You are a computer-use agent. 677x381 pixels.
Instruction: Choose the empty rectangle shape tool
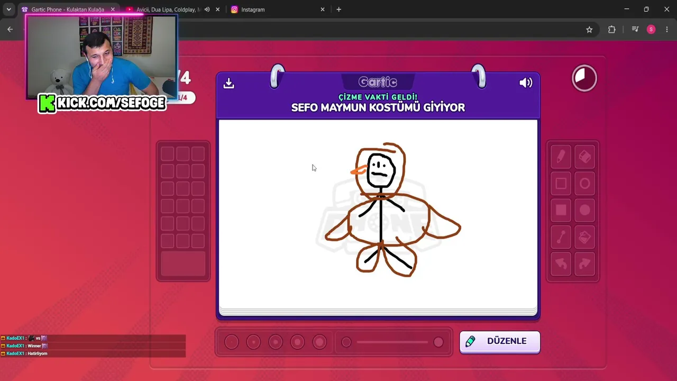click(561, 184)
